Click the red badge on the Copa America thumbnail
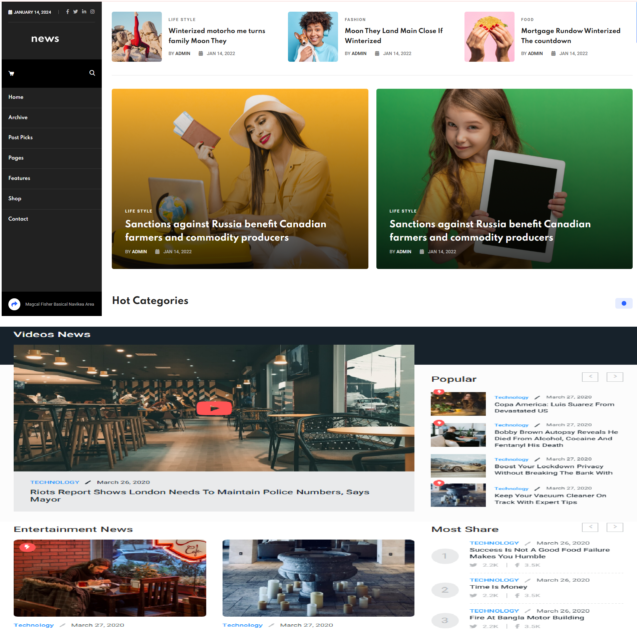Image resolution: width=637 pixels, height=637 pixels. tap(439, 392)
